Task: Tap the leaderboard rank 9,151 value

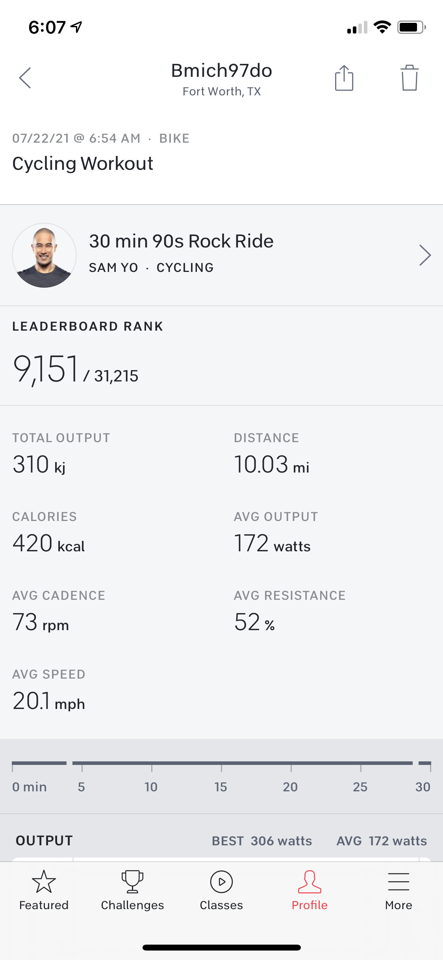Action: [x=46, y=369]
